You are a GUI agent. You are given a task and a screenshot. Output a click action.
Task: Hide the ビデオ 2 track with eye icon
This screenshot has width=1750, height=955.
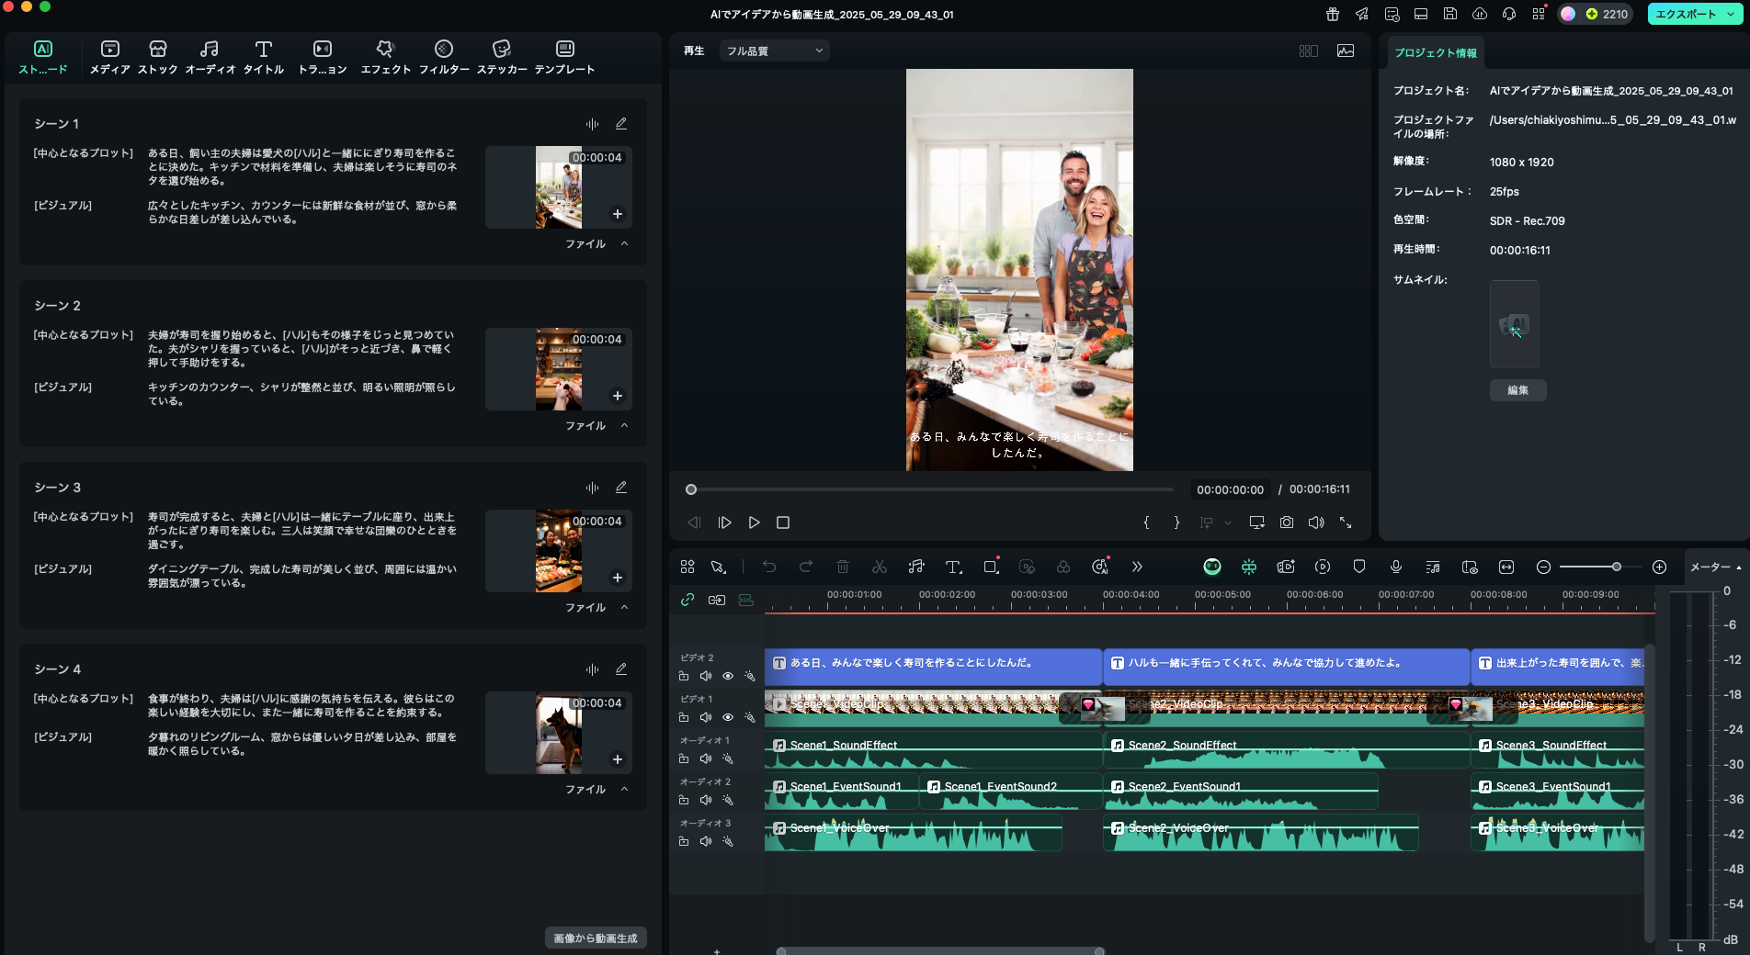pos(728,676)
